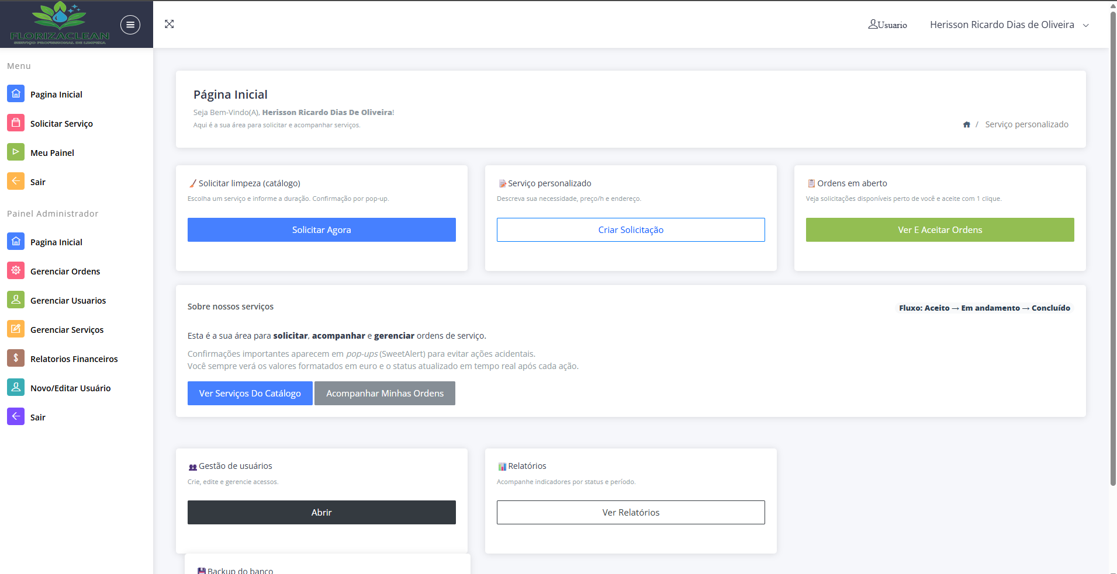Toggle the sidebar hamburger menu button
Image resolution: width=1117 pixels, height=574 pixels.
130,25
